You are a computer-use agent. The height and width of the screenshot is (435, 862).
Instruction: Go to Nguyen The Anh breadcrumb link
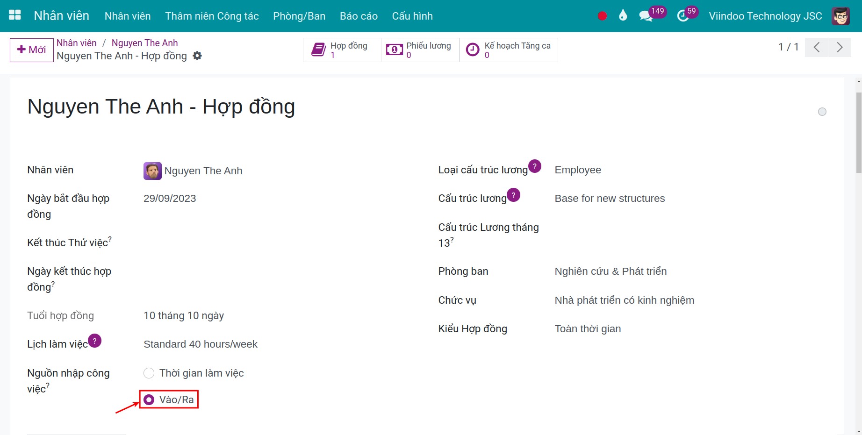(x=145, y=43)
